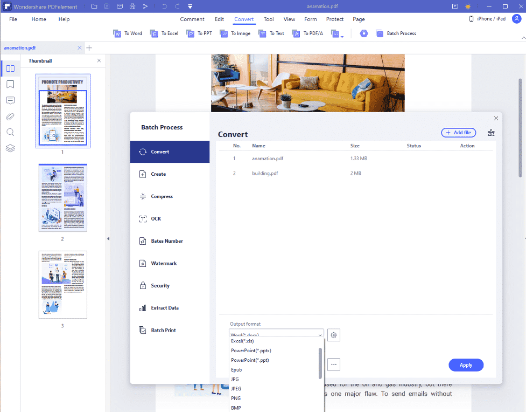Click the save icon in title bar
This screenshot has width=526, height=412.
click(107, 6)
